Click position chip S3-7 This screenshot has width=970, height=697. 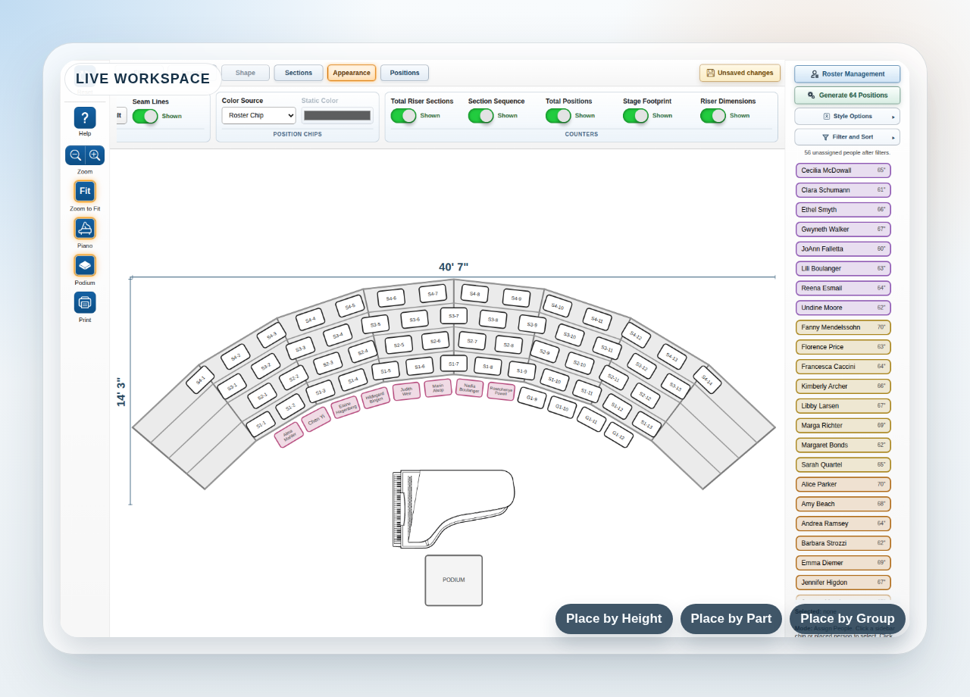click(x=454, y=316)
